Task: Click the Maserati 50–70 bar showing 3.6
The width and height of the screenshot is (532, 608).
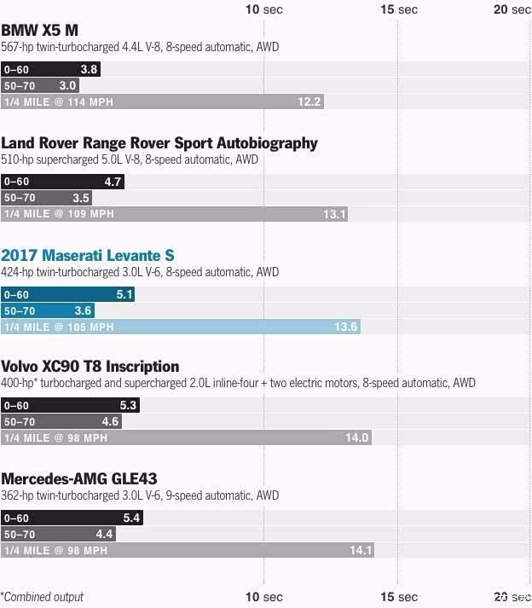Action: pos(48,310)
